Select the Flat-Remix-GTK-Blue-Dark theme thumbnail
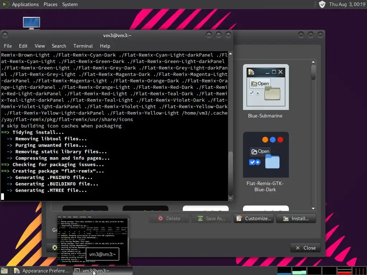 266,155
